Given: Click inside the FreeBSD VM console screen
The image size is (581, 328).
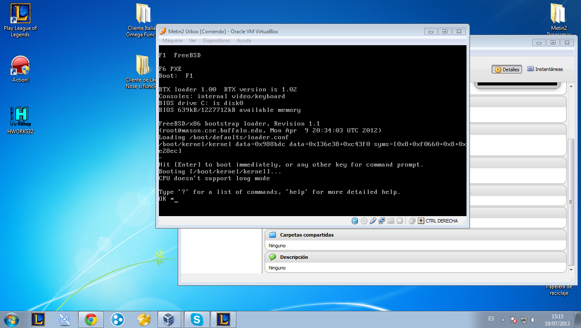Looking at the screenshot, I should point(312,130).
